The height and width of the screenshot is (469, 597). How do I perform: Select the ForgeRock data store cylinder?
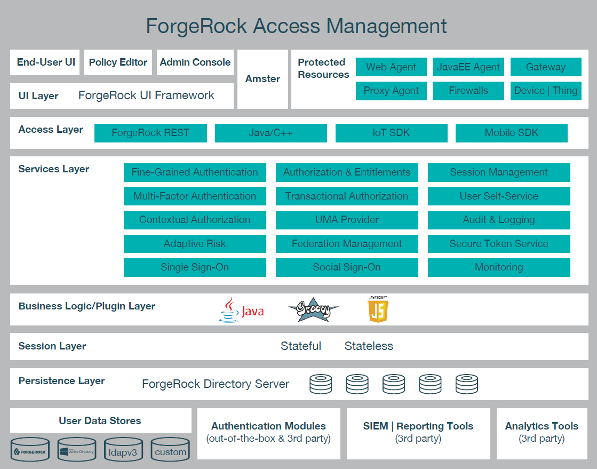[x=31, y=450]
